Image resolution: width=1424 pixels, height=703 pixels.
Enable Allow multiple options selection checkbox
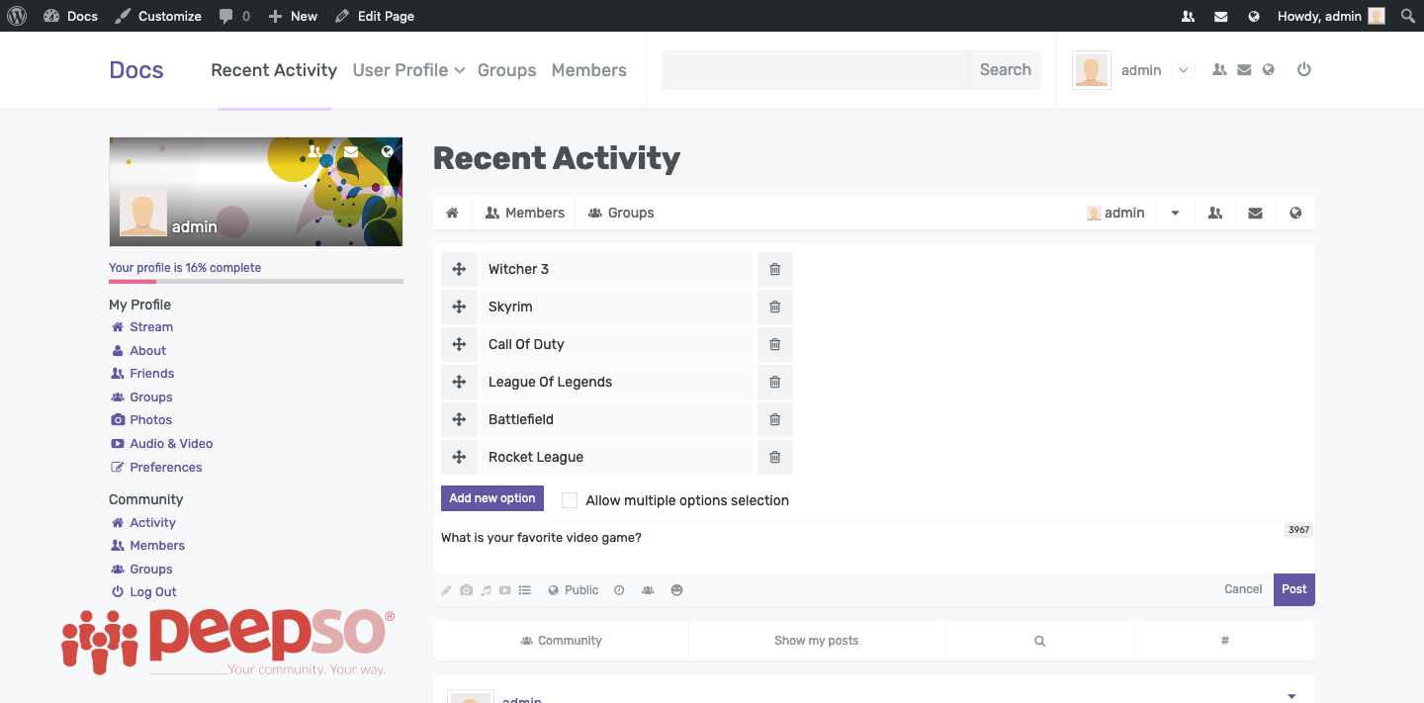[x=570, y=500]
